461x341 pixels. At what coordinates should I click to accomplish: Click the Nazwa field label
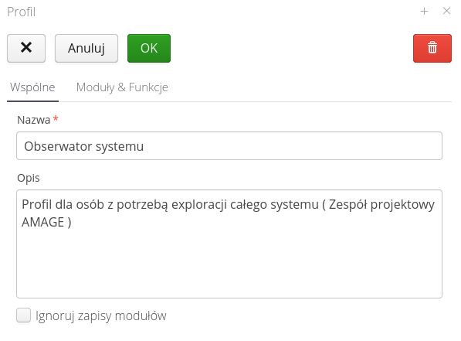[33, 120]
